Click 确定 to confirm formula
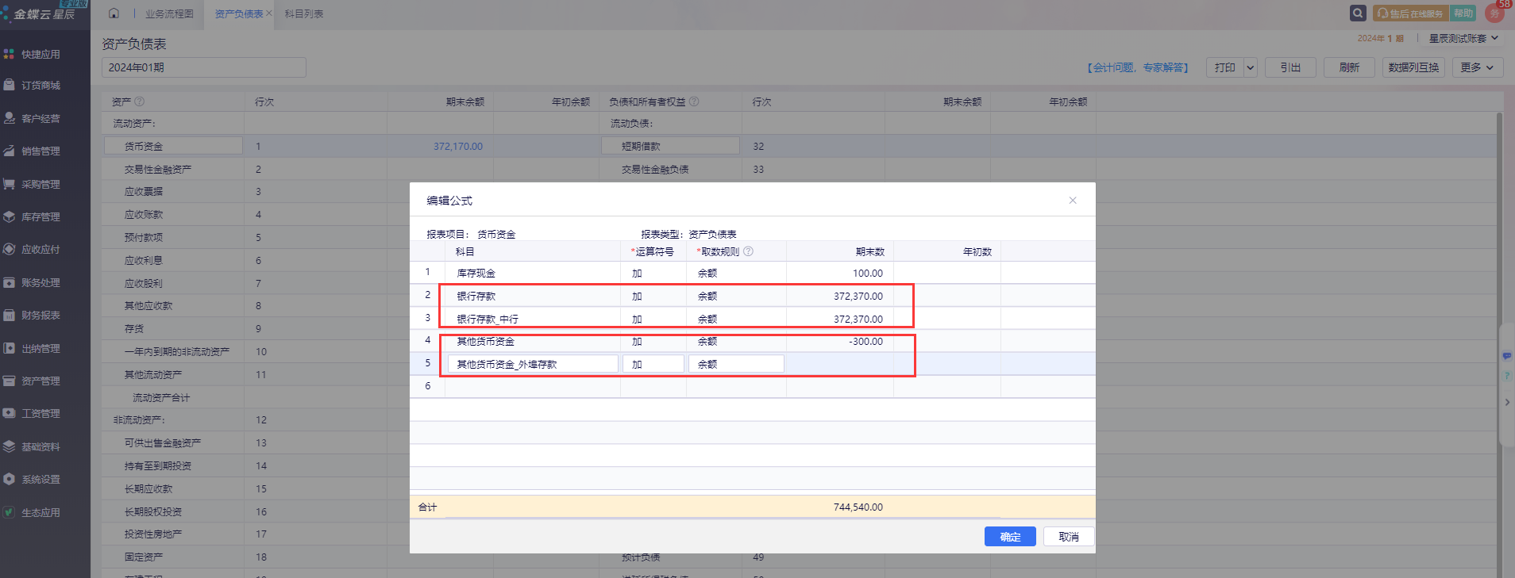The width and height of the screenshot is (1515, 578). (x=1010, y=537)
